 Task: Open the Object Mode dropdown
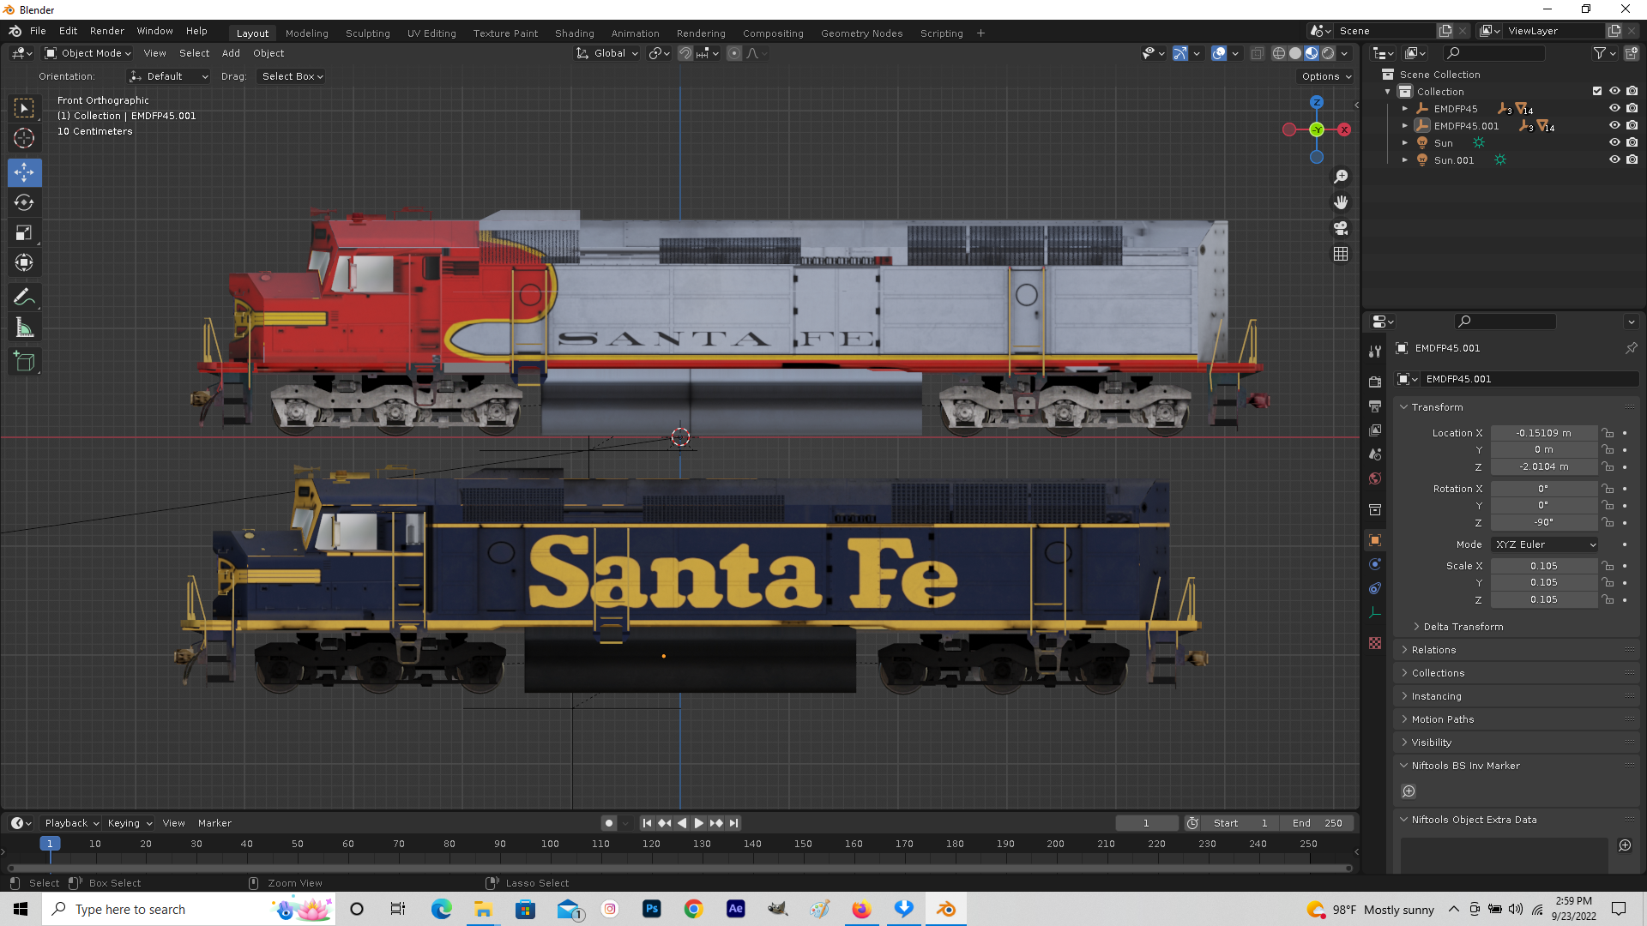pos(88,53)
